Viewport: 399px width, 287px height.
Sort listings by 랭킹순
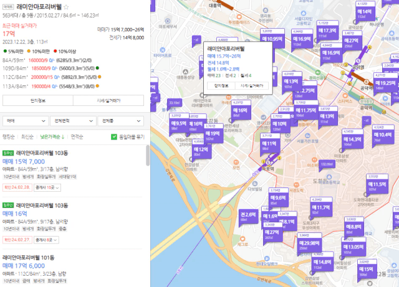pyautogui.click(x=9, y=137)
